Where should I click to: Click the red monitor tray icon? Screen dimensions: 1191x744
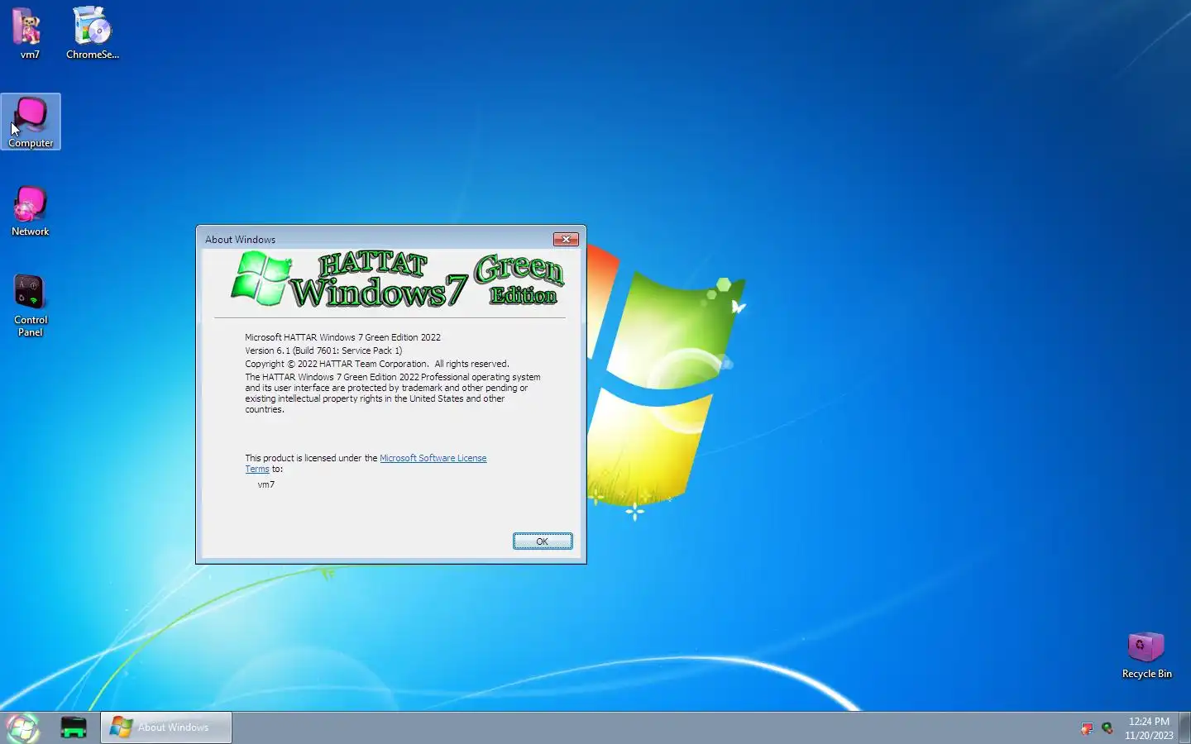(x=1087, y=728)
